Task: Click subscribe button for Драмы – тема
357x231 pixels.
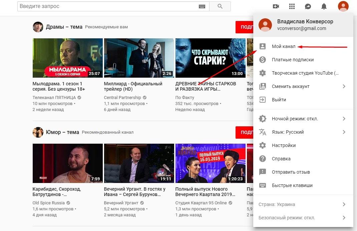Action: [245, 27]
